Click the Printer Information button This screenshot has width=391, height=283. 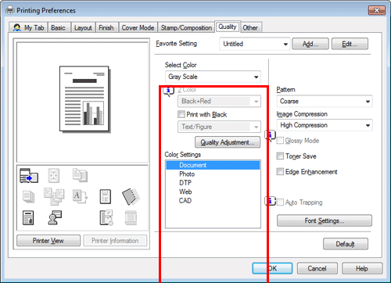(x=115, y=241)
